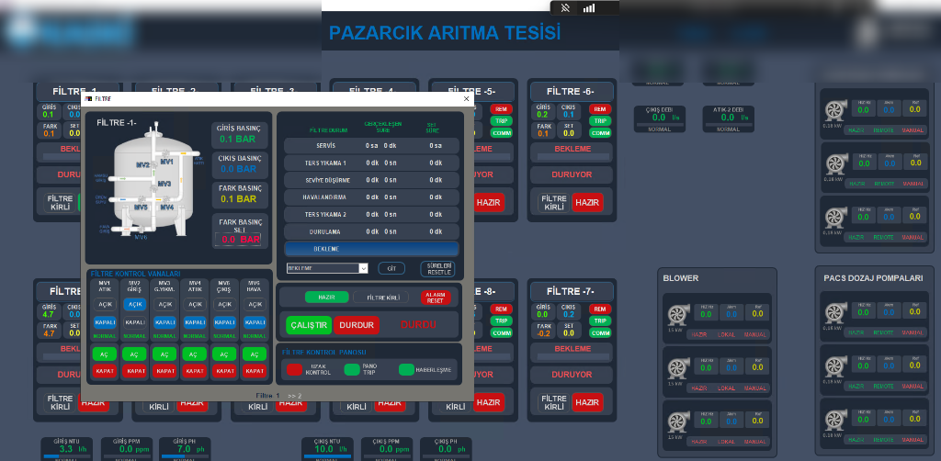Toggle MV6 HAVA KAPALI state indicator

(x=255, y=322)
